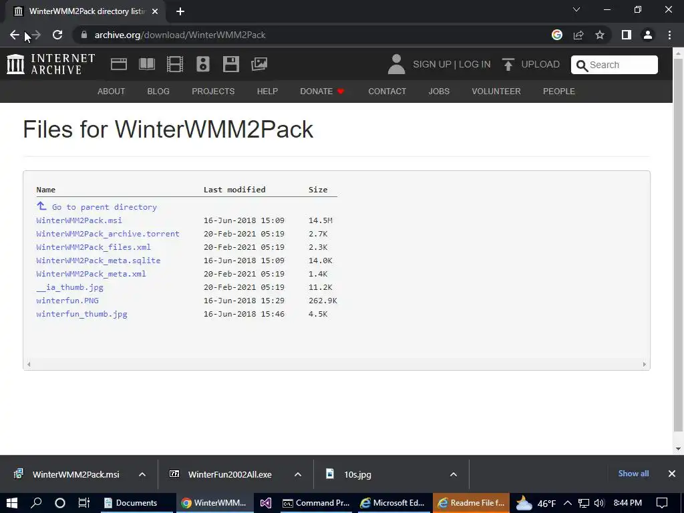Open __ia_thumb.jpg link
Viewport: 684px width, 513px height.
click(x=69, y=287)
